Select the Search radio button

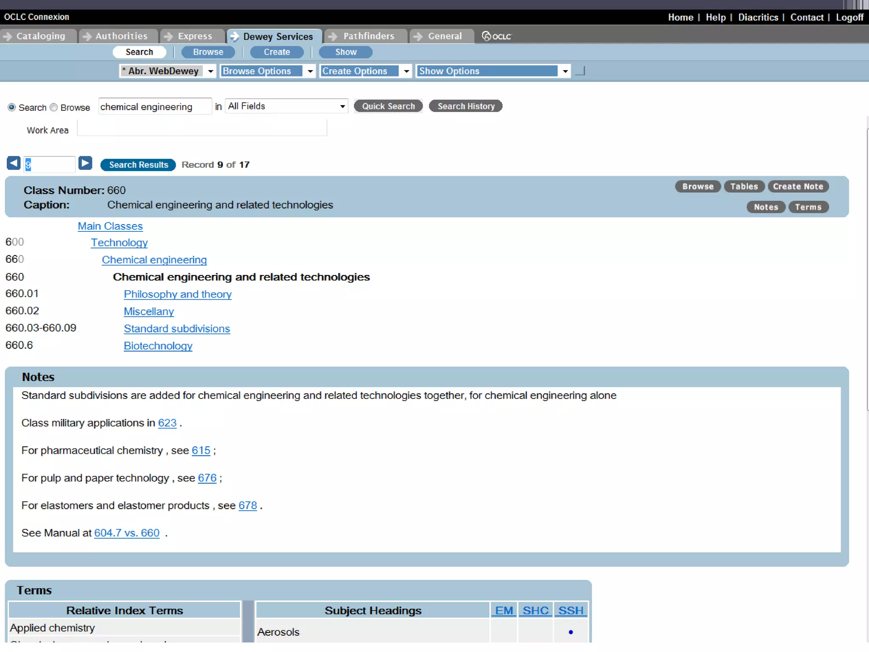click(x=12, y=107)
